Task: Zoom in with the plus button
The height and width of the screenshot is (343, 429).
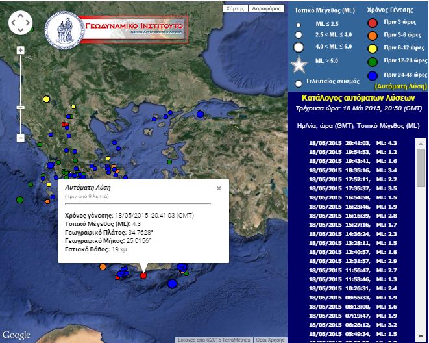Action: tap(21, 50)
